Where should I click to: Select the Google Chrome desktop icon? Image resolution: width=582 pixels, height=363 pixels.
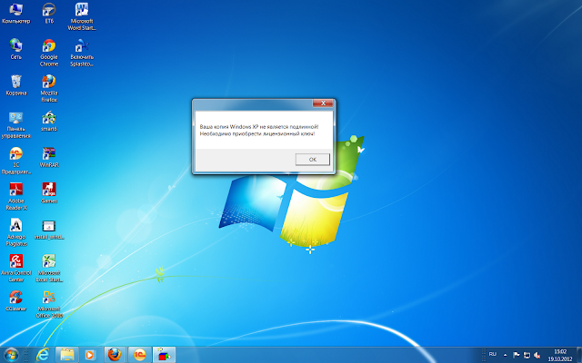[x=49, y=53]
